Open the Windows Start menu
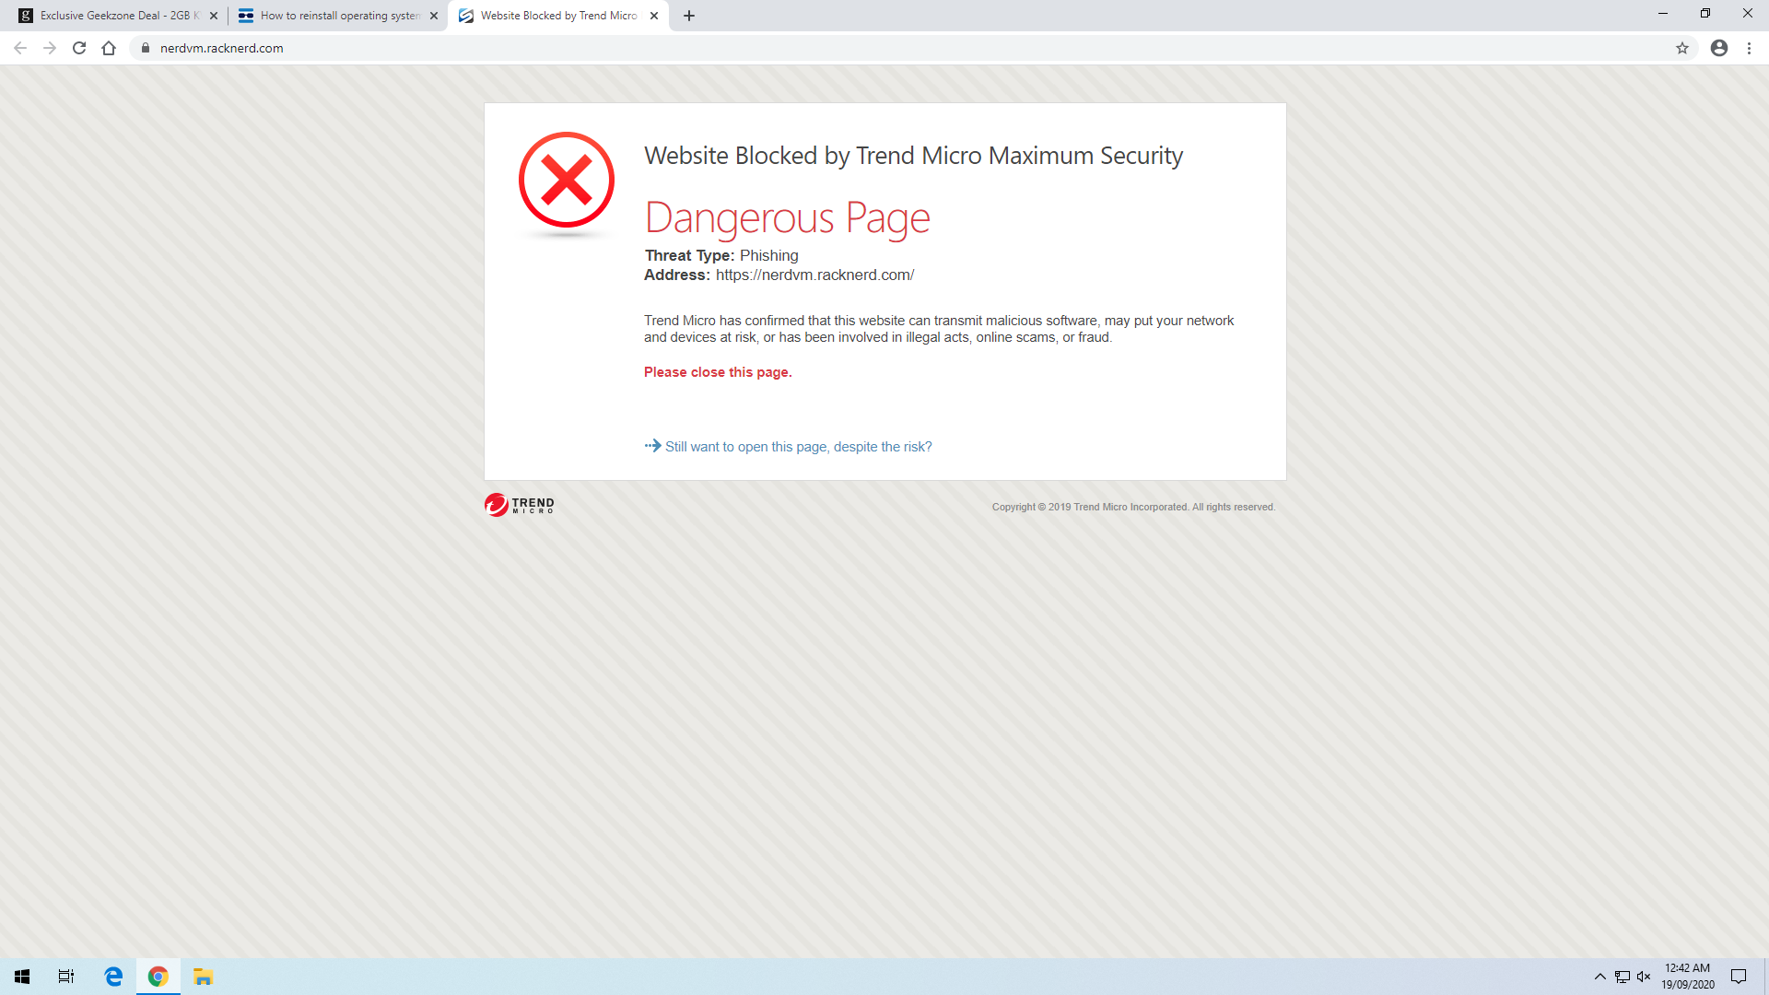Viewport: 1769px width, 995px height. point(22,977)
